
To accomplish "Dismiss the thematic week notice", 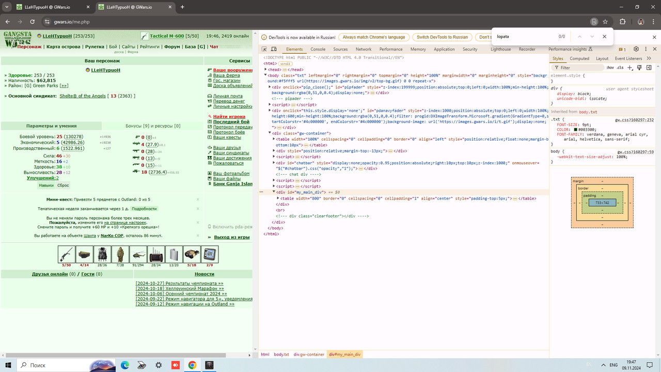I will click(198, 209).
